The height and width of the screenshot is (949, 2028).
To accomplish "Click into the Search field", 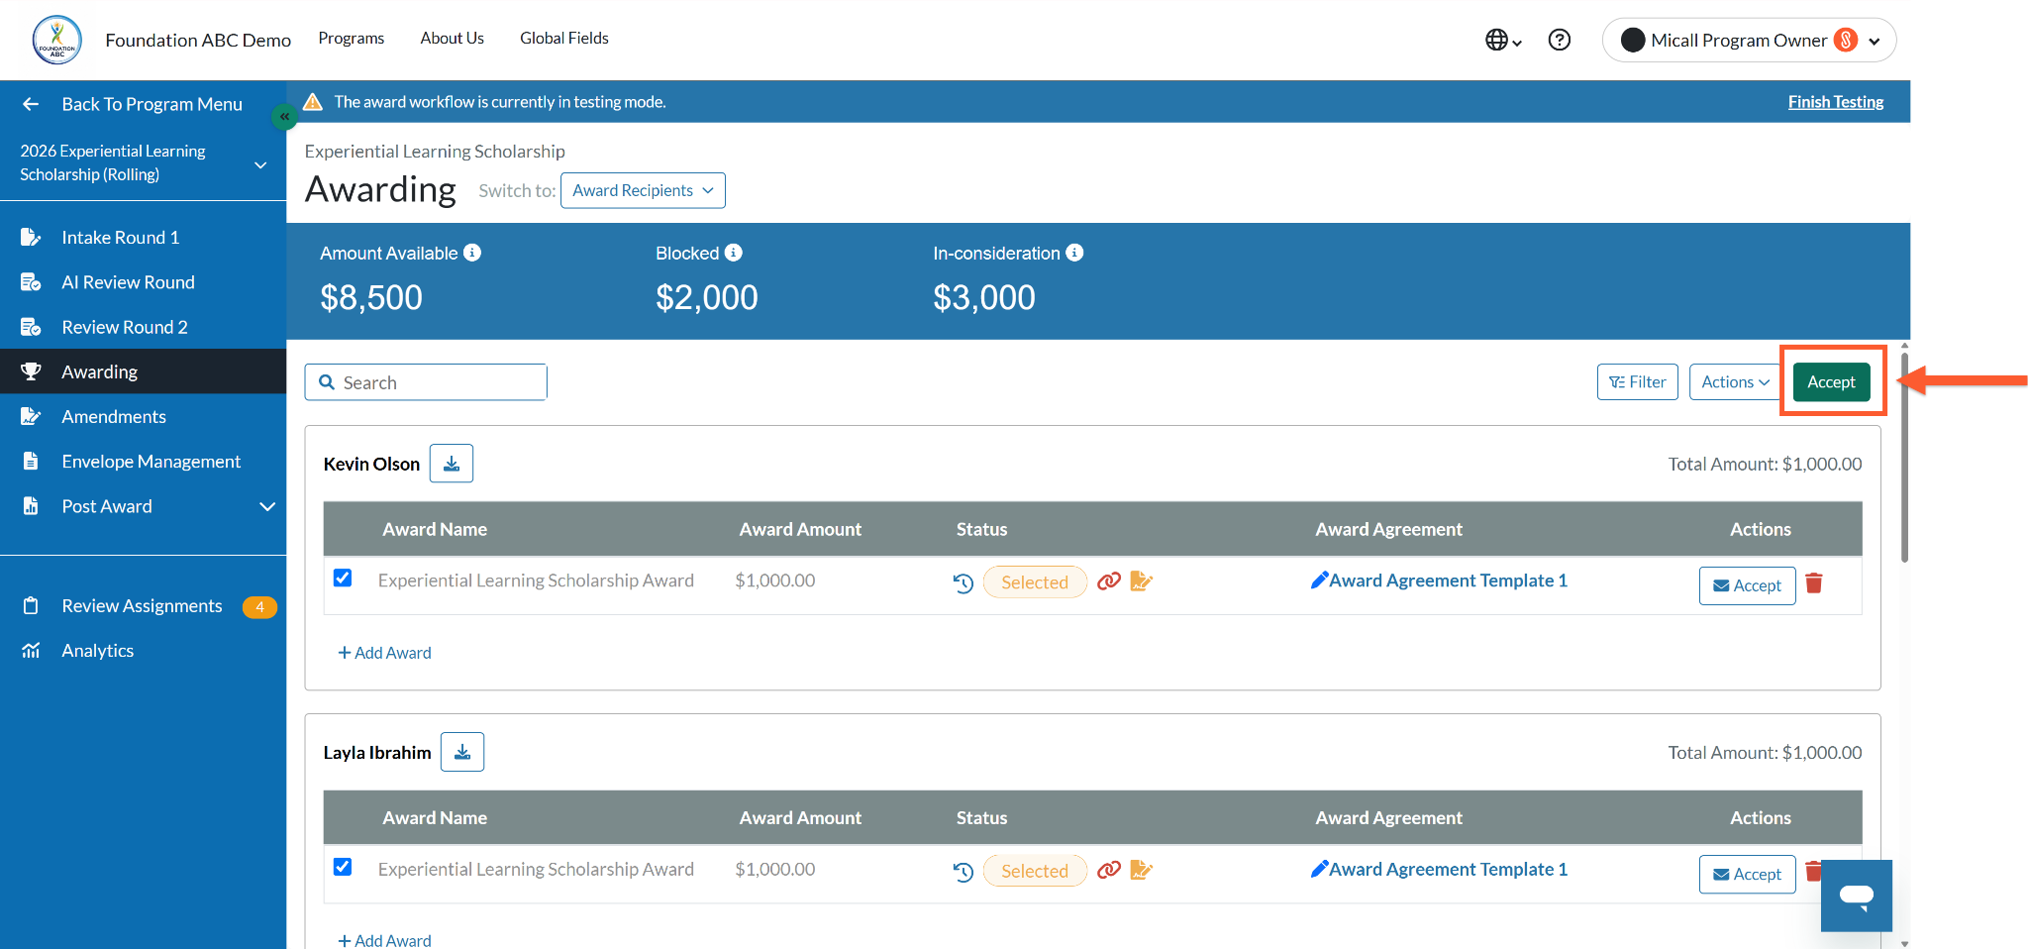I will (426, 382).
